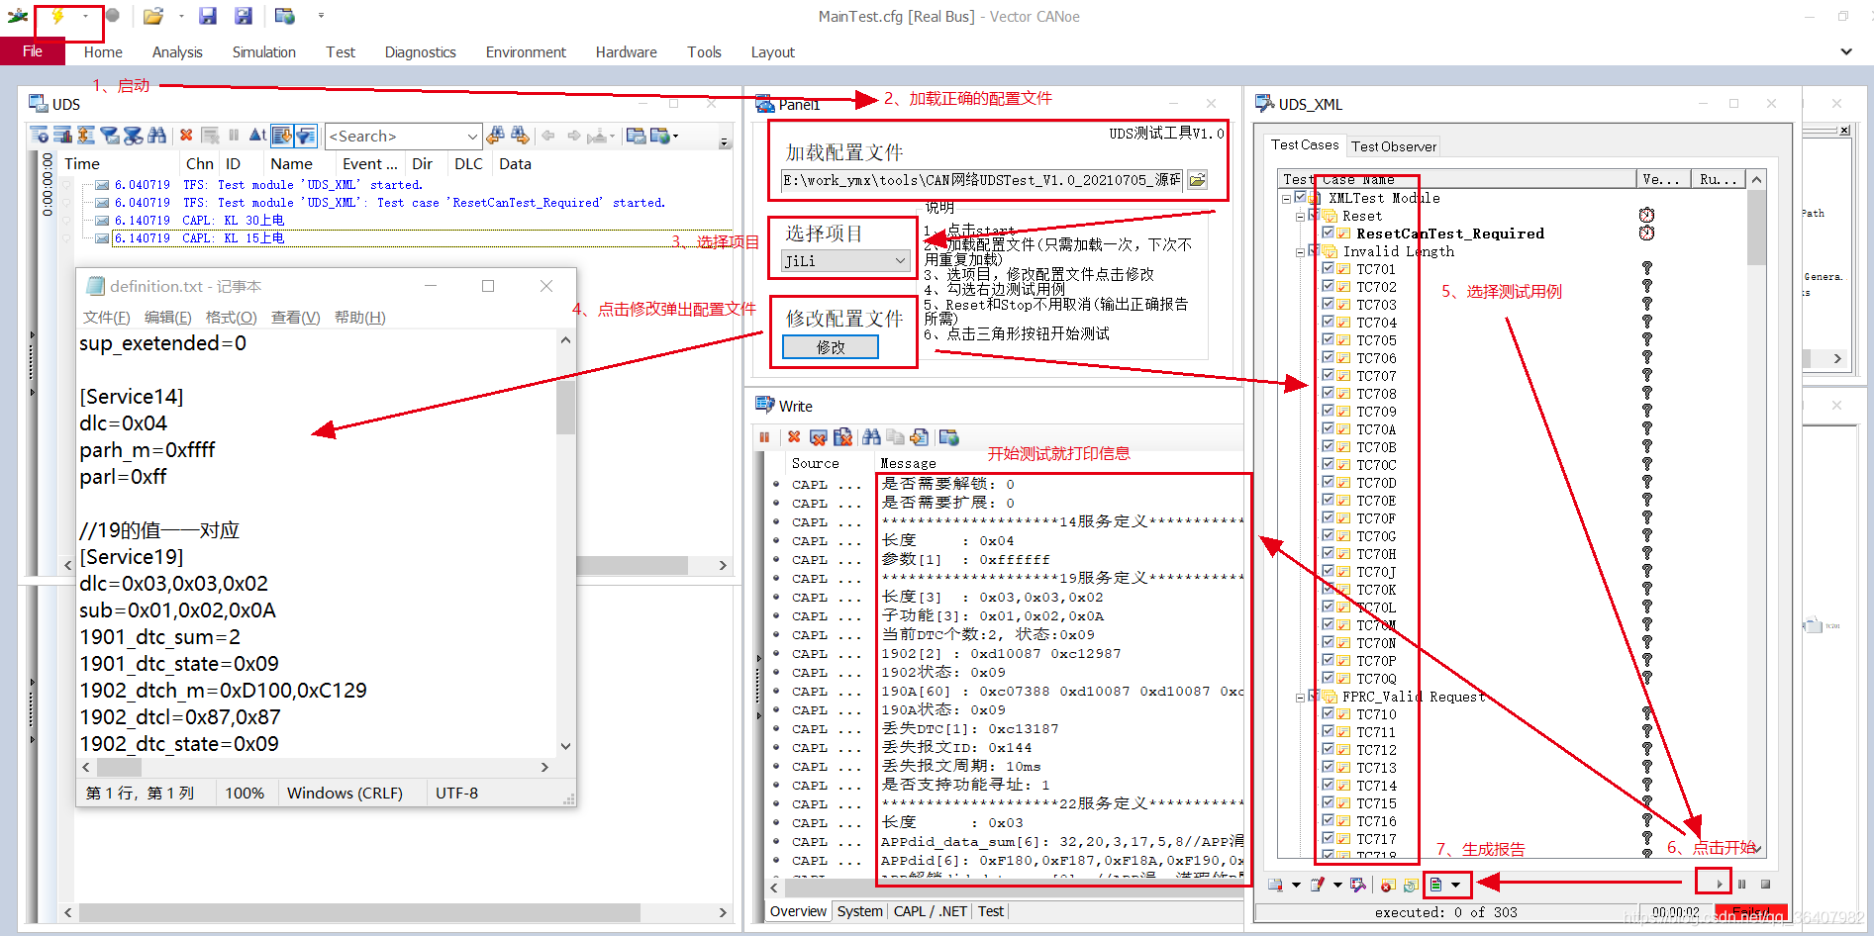This screenshot has width=1874, height=936.
Task: Toggle the TC70P test case checkbox
Action: pyautogui.click(x=1329, y=660)
